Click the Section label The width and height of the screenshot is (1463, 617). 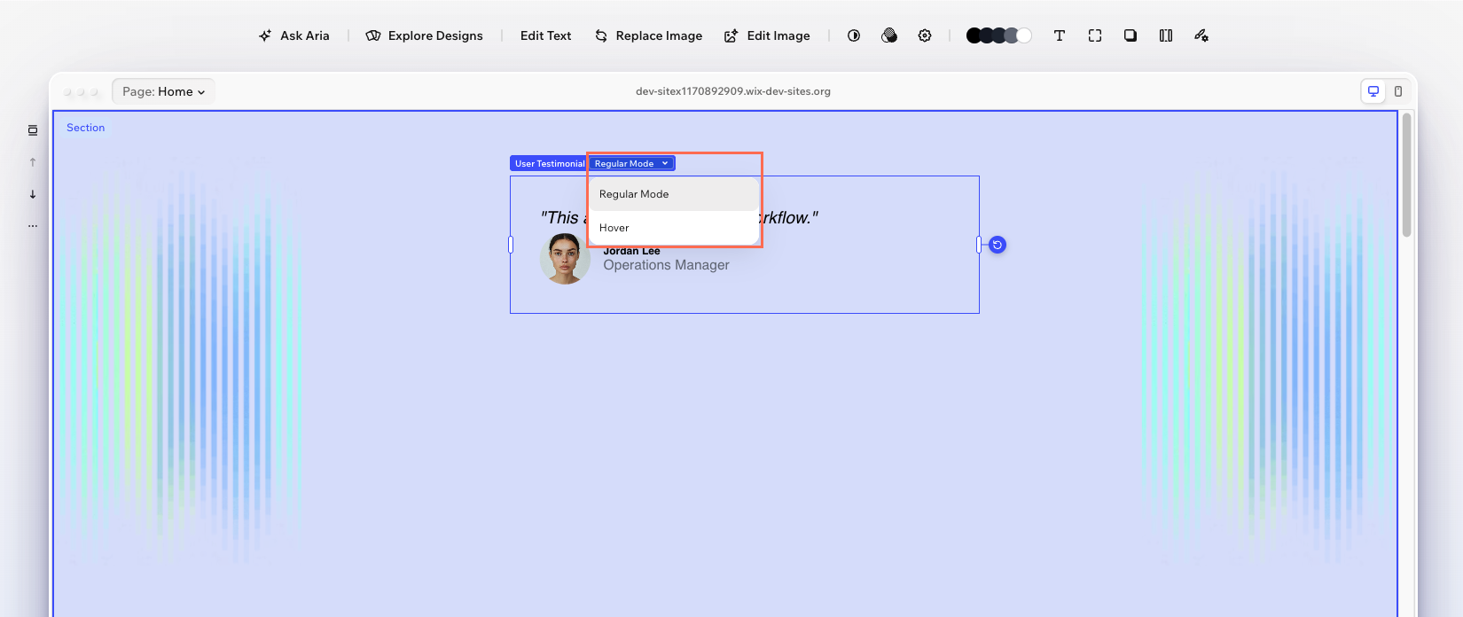(85, 128)
